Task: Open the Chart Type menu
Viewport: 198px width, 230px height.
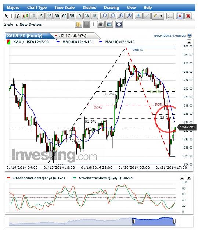Action: [x=37, y=7]
